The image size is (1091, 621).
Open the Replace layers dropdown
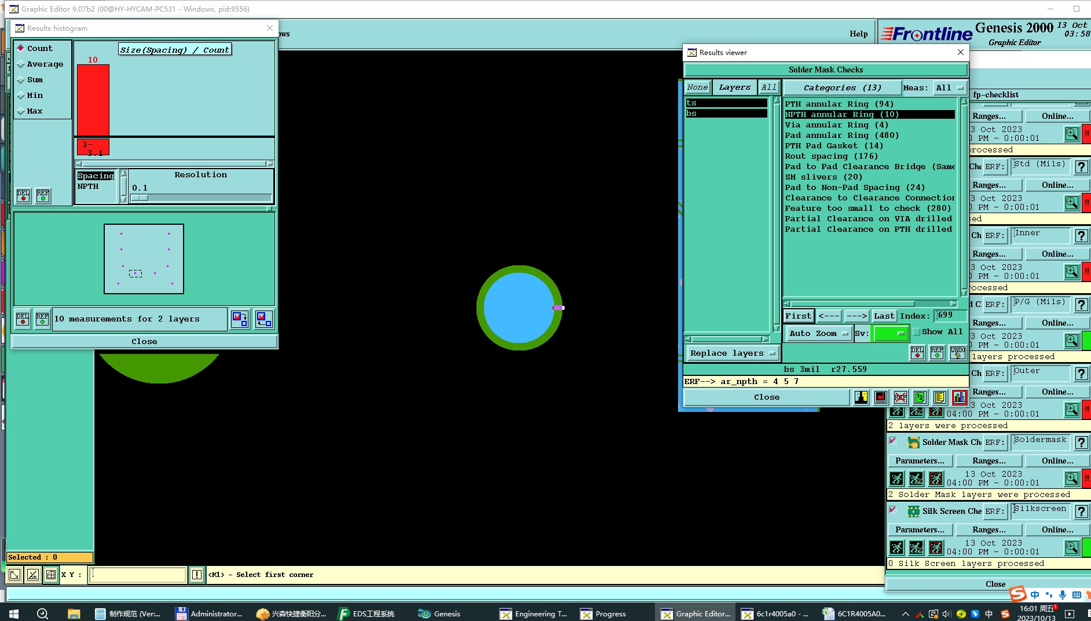coord(732,353)
